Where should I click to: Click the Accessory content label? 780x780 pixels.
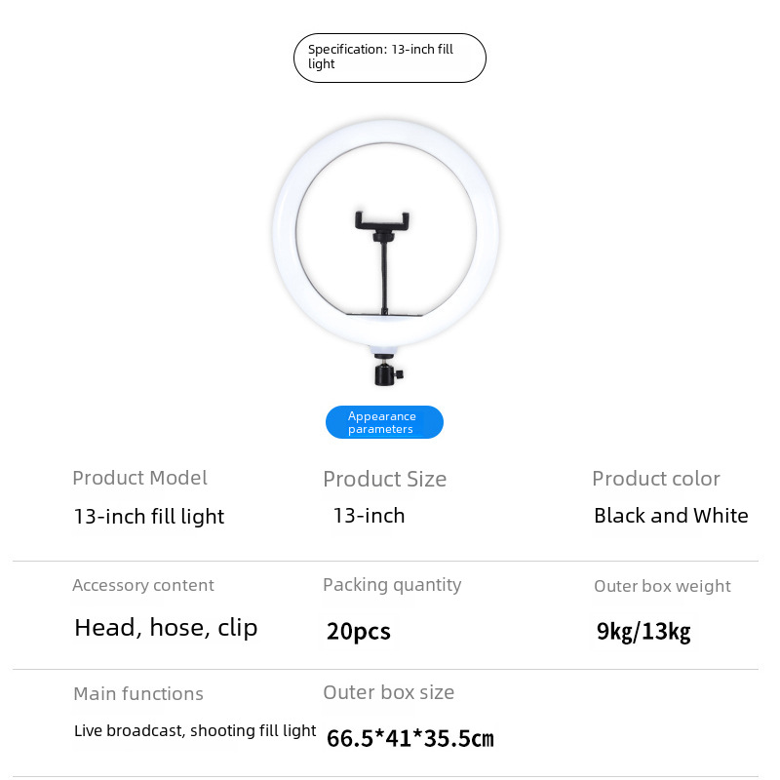142,585
